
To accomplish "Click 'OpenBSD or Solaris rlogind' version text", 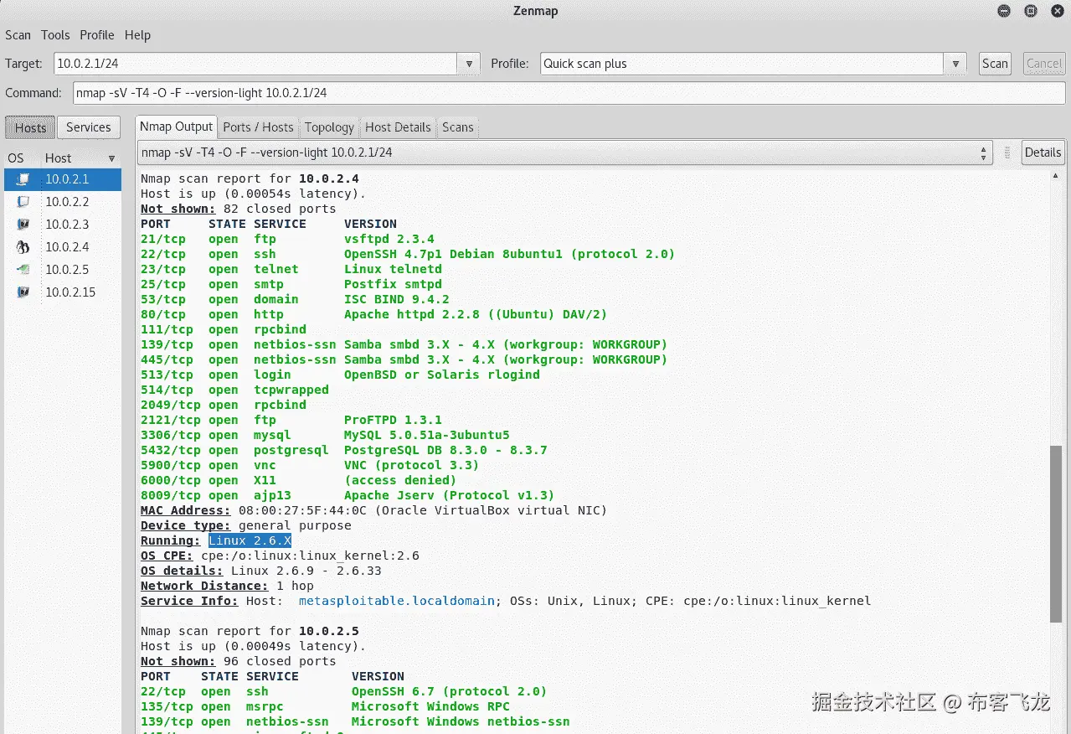I will [x=442, y=375].
